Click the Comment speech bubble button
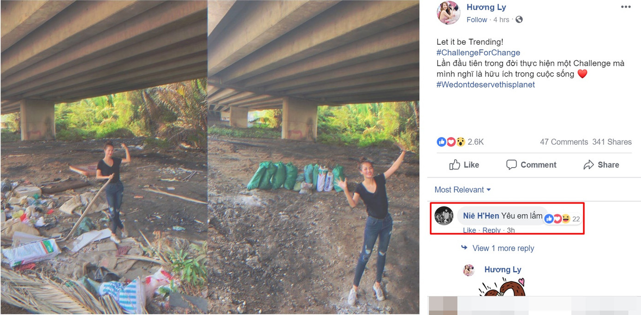The width and height of the screenshot is (641, 315). 531,165
